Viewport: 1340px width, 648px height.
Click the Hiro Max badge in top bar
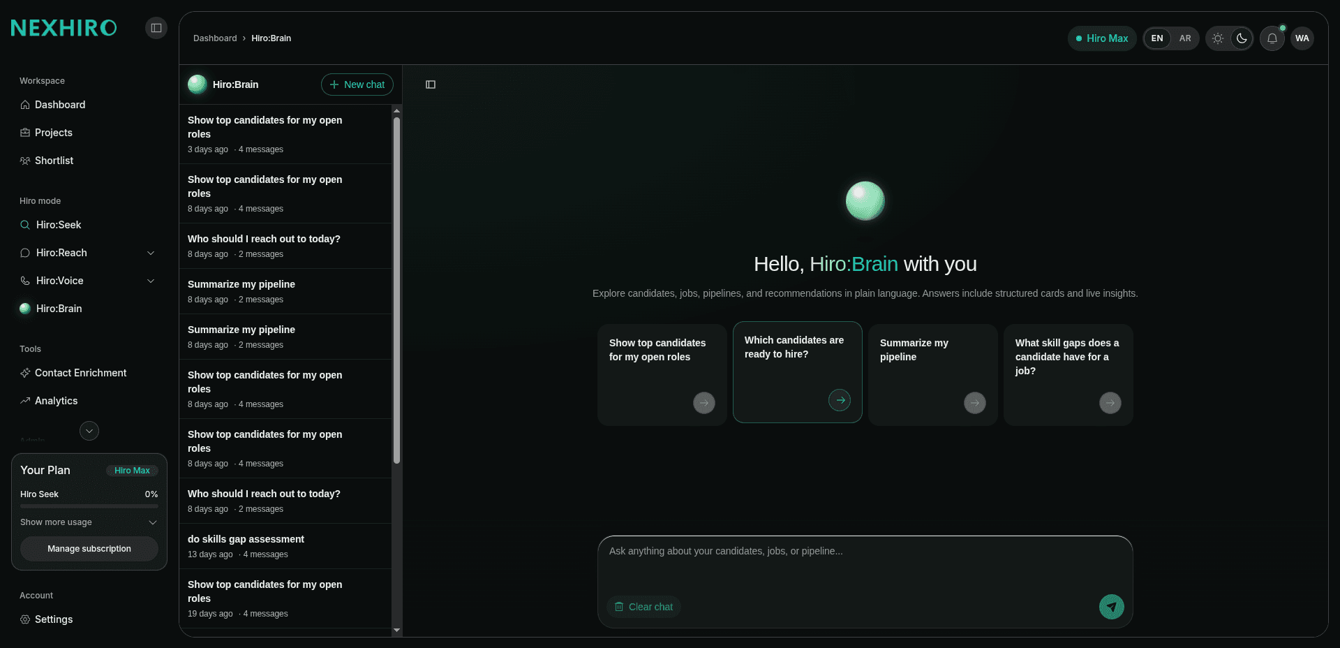pos(1102,38)
